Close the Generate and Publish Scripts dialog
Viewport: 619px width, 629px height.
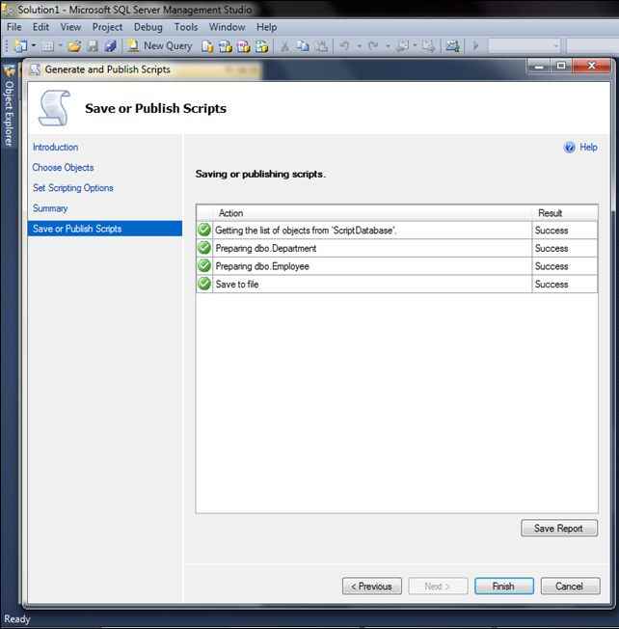click(x=592, y=67)
